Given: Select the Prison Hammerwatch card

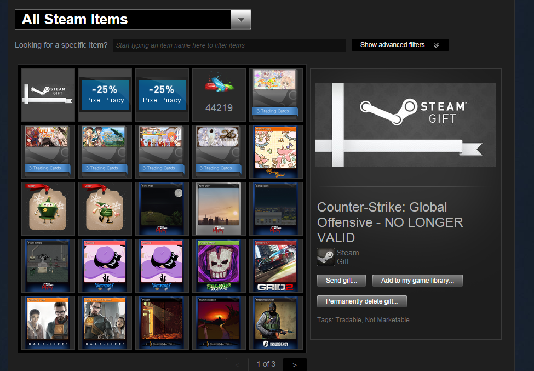Looking at the screenshot, I should (162, 323).
